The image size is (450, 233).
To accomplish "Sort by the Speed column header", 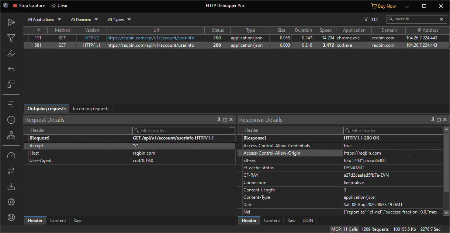I will click(325, 30).
